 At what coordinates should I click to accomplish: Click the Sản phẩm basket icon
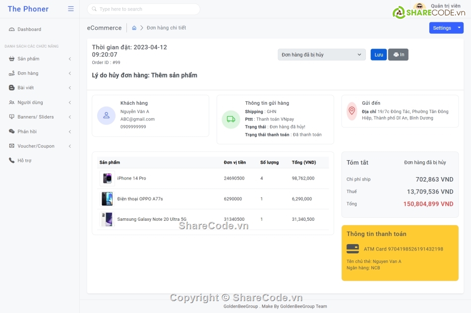[x=12, y=59]
